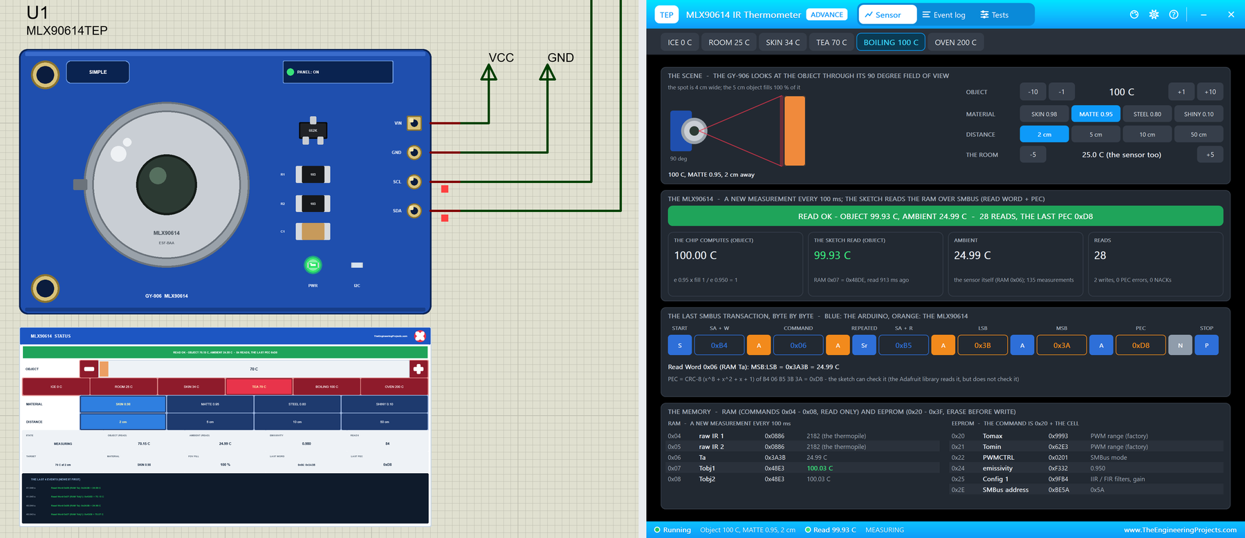The height and width of the screenshot is (538, 1245).
Task: Click the TEP logo badge
Action: coord(666,15)
